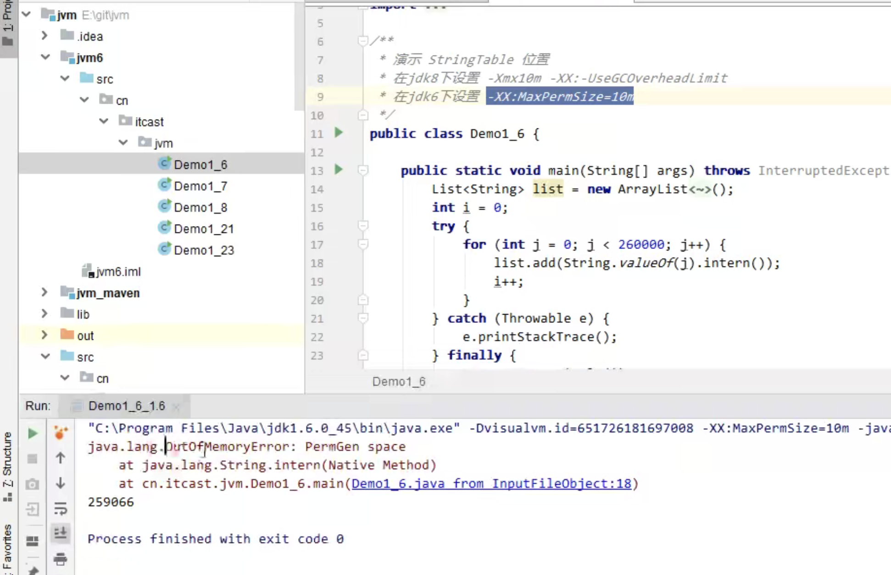
Task: Click the stop process button
Action: 32,459
